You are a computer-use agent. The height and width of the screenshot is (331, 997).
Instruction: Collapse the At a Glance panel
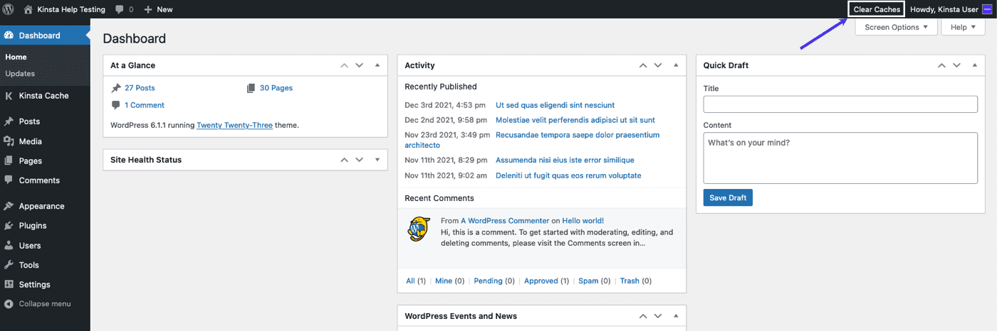tap(377, 65)
